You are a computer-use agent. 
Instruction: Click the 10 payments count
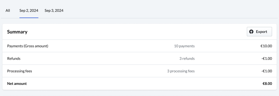(x=184, y=46)
